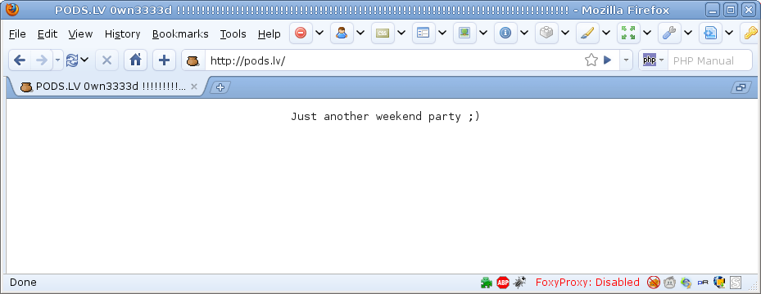Click the http://pods.lv/ address field
The height and width of the screenshot is (294, 761).
(x=393, y=60)
